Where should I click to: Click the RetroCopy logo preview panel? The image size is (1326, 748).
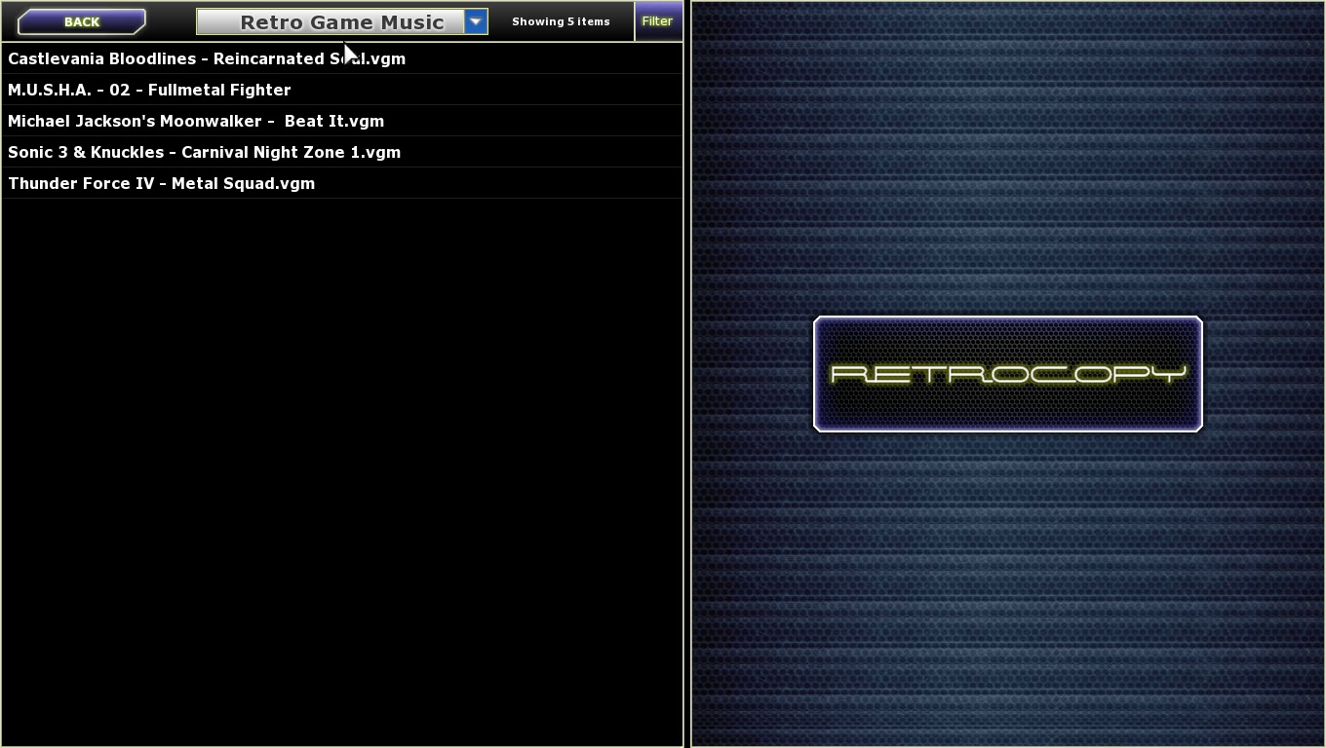click(1008, 374)
